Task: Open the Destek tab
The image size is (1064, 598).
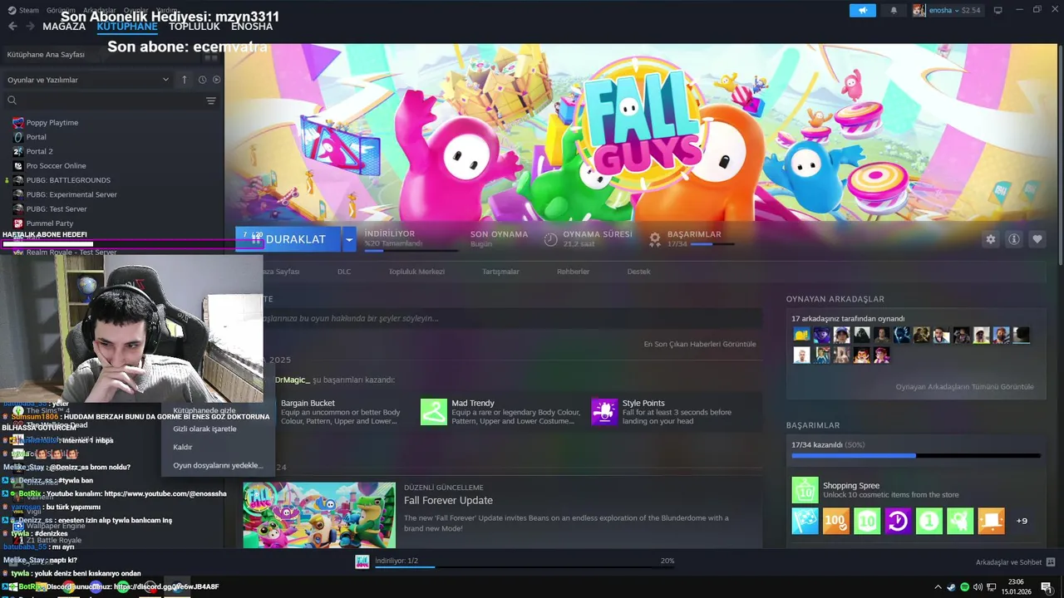Action: coord(638,272)
